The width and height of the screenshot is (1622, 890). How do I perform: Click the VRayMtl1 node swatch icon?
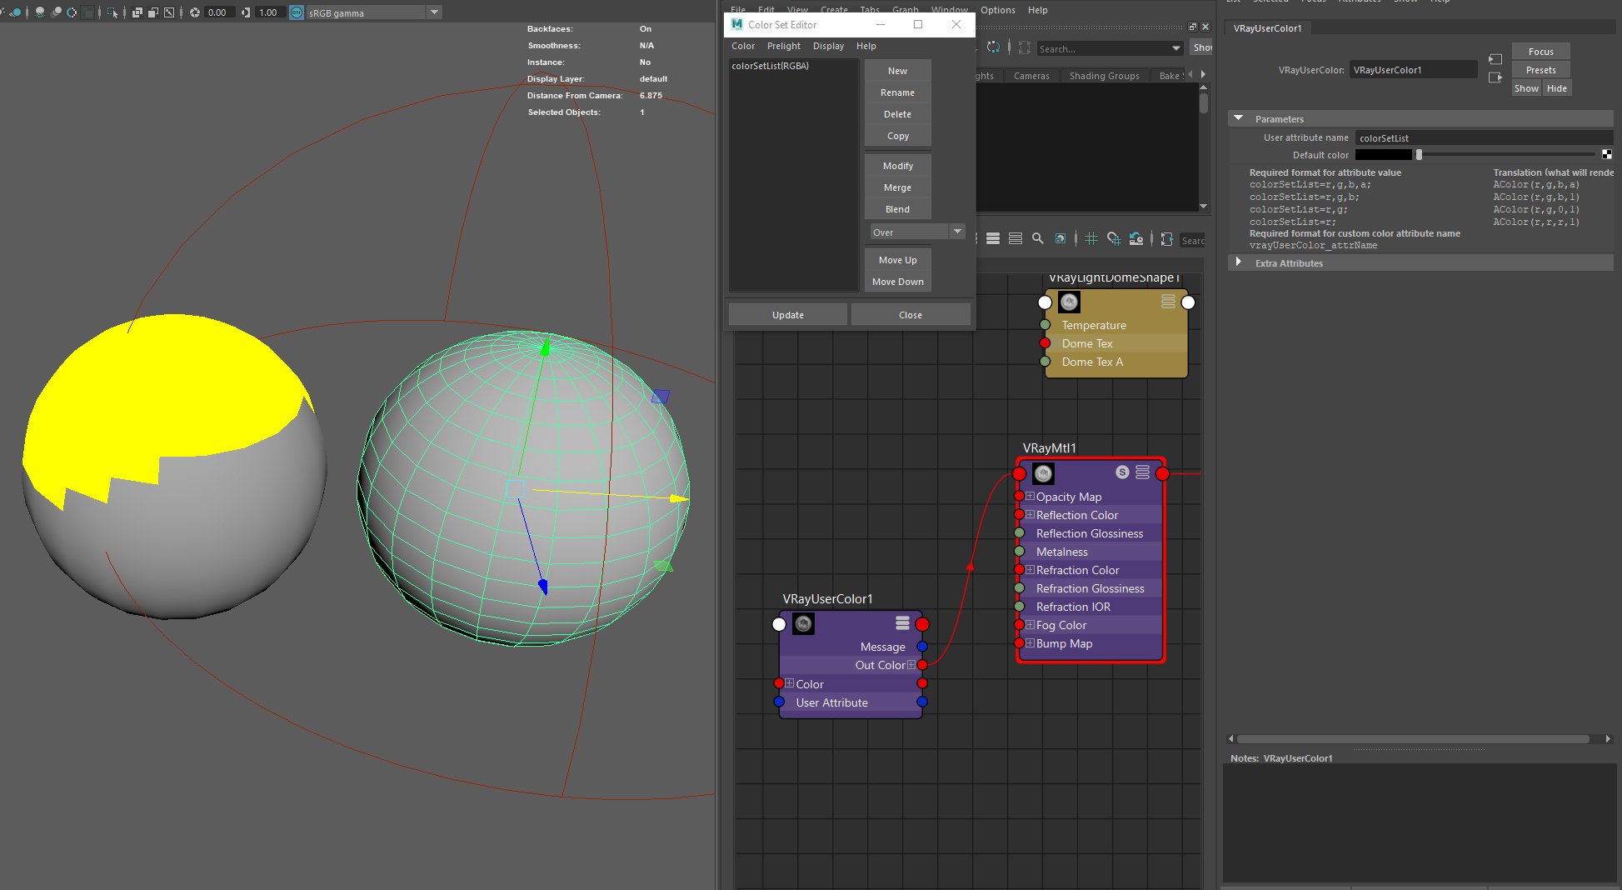[x=1043, y=473]
